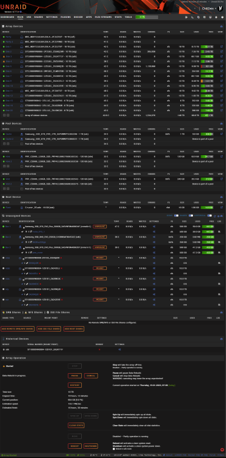Open Disk 11 device link
Image resolution: width=226 pixels, height=458 pixels.
pyautogui.click(x=9, y=91)
